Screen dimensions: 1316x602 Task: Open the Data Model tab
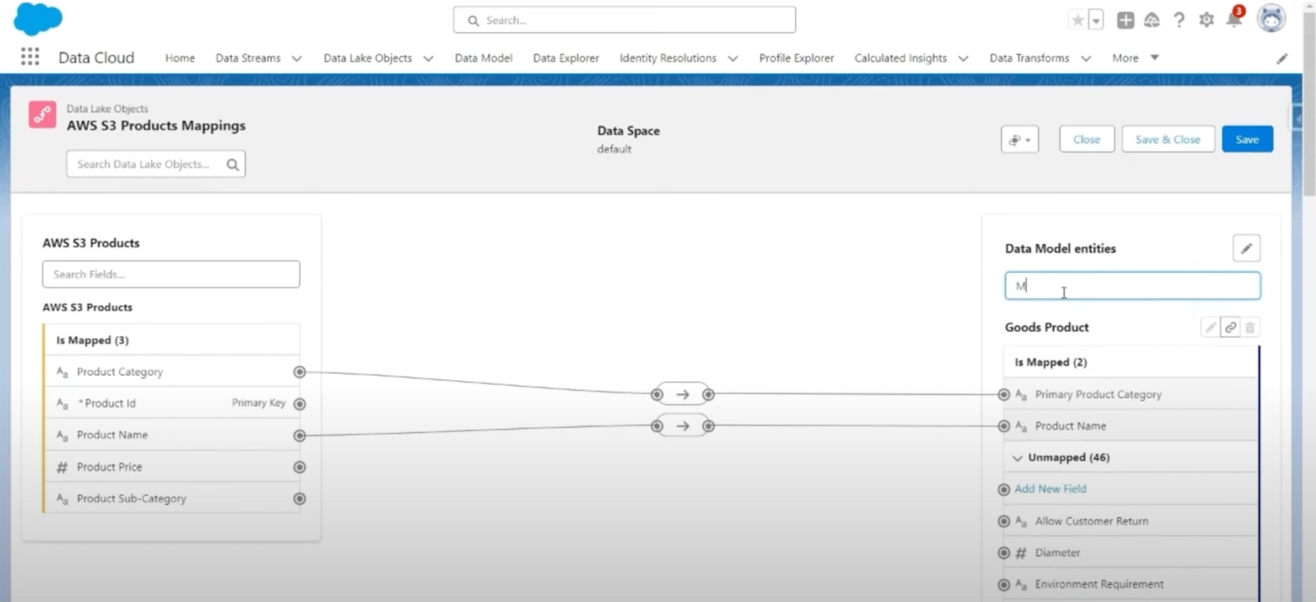[x=484, y=58]
